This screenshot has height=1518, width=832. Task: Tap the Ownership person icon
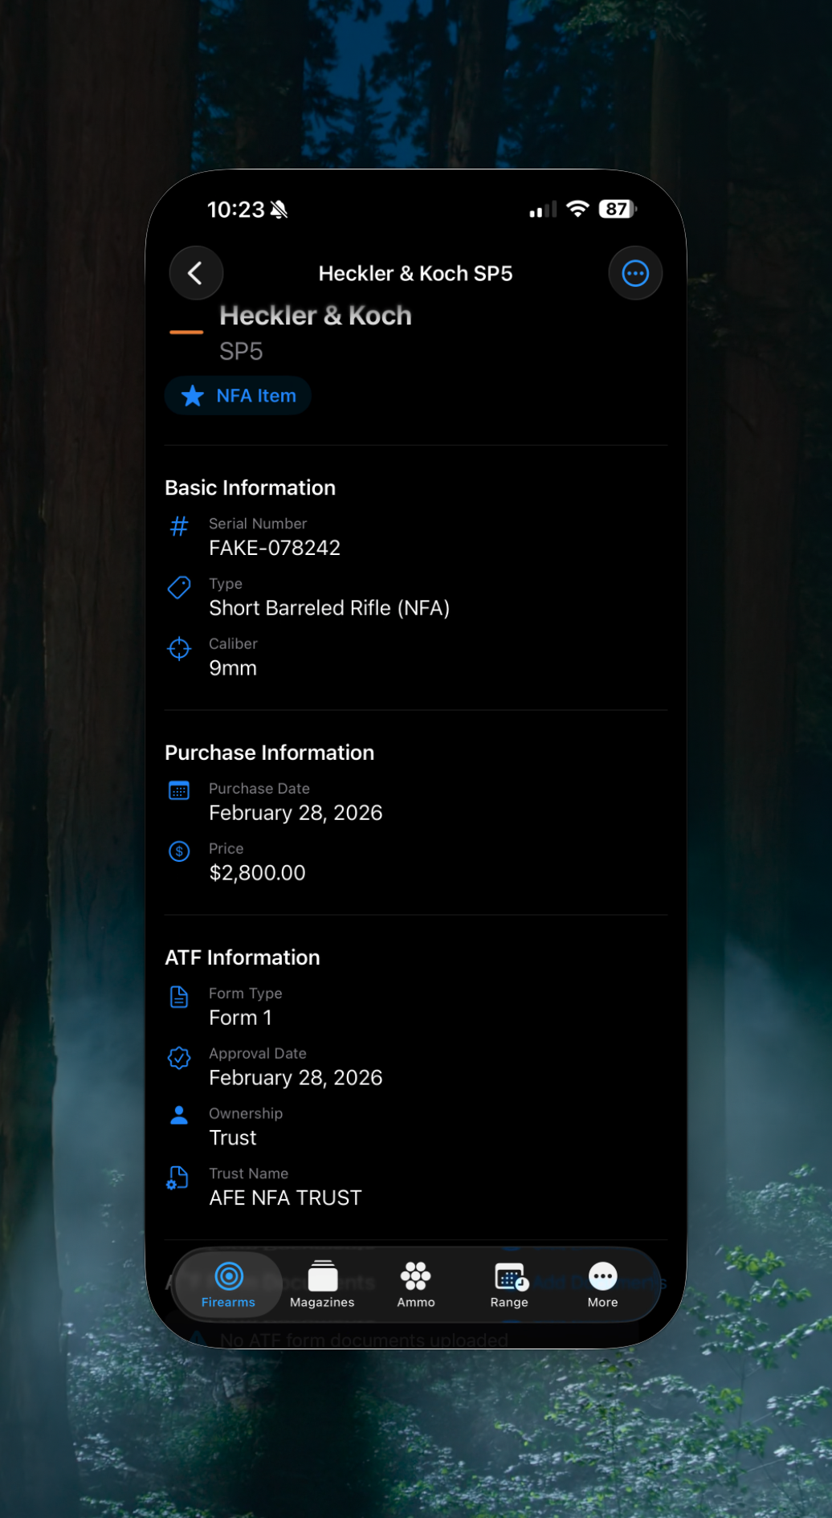(x=179, y=1115)
